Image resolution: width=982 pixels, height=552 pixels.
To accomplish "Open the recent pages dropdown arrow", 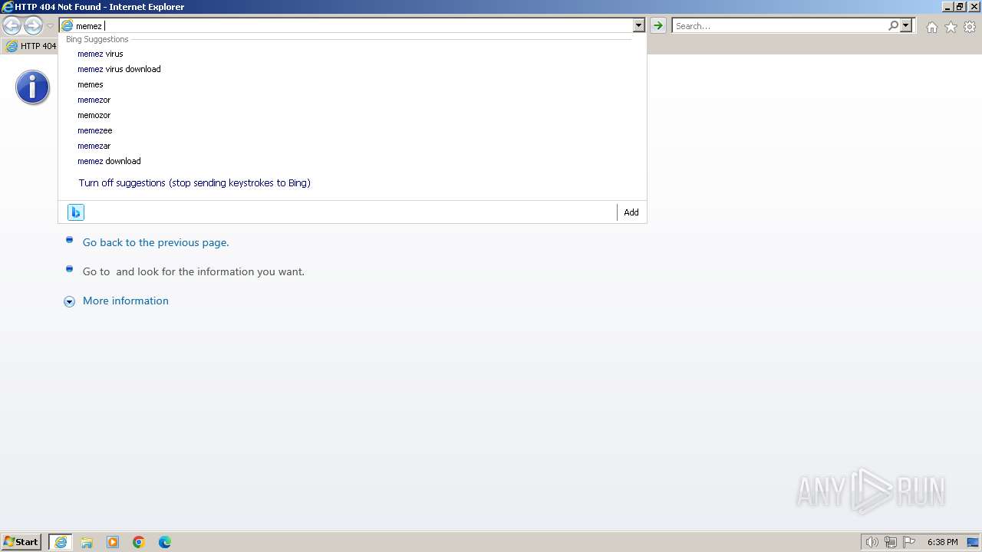I will (51, 26).
